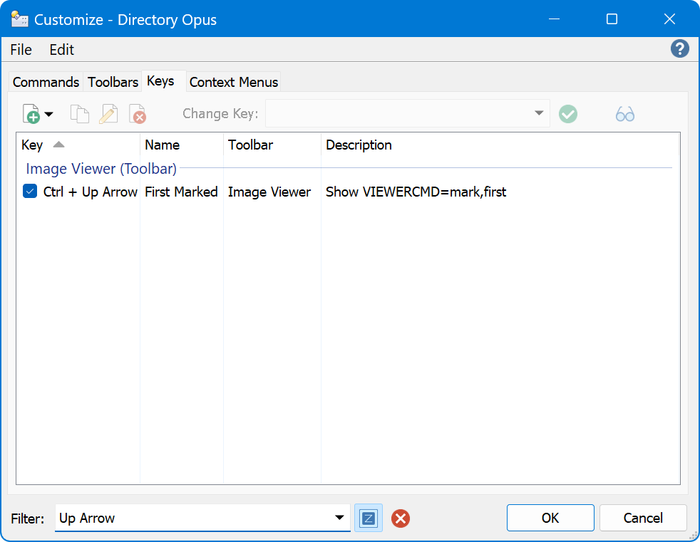700x542 pixels.
Task: Click the Directory Opus title bar icon
Action: tap(19, 19)
